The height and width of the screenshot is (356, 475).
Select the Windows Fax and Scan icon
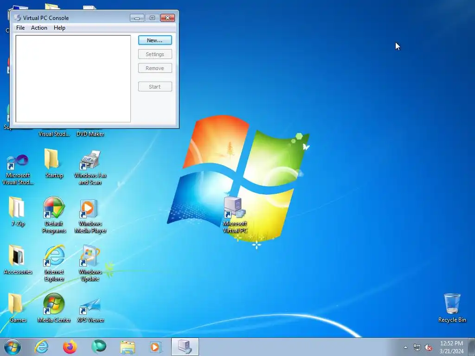(90, 168)
